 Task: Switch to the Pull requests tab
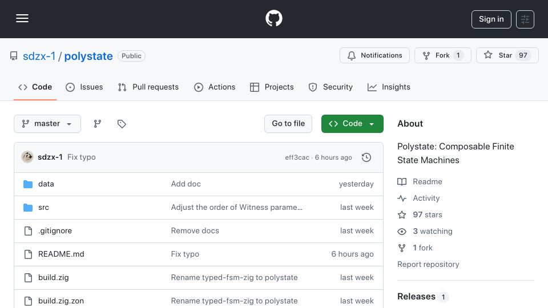click(x=148, y=87)
